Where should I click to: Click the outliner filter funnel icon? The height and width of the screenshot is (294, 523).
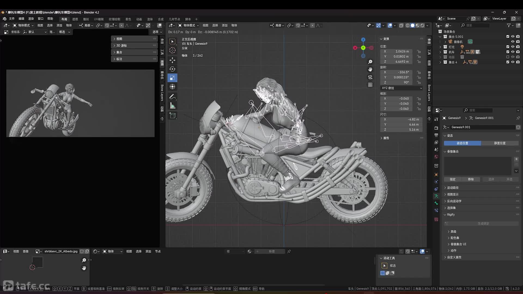(x=509, y=25)
